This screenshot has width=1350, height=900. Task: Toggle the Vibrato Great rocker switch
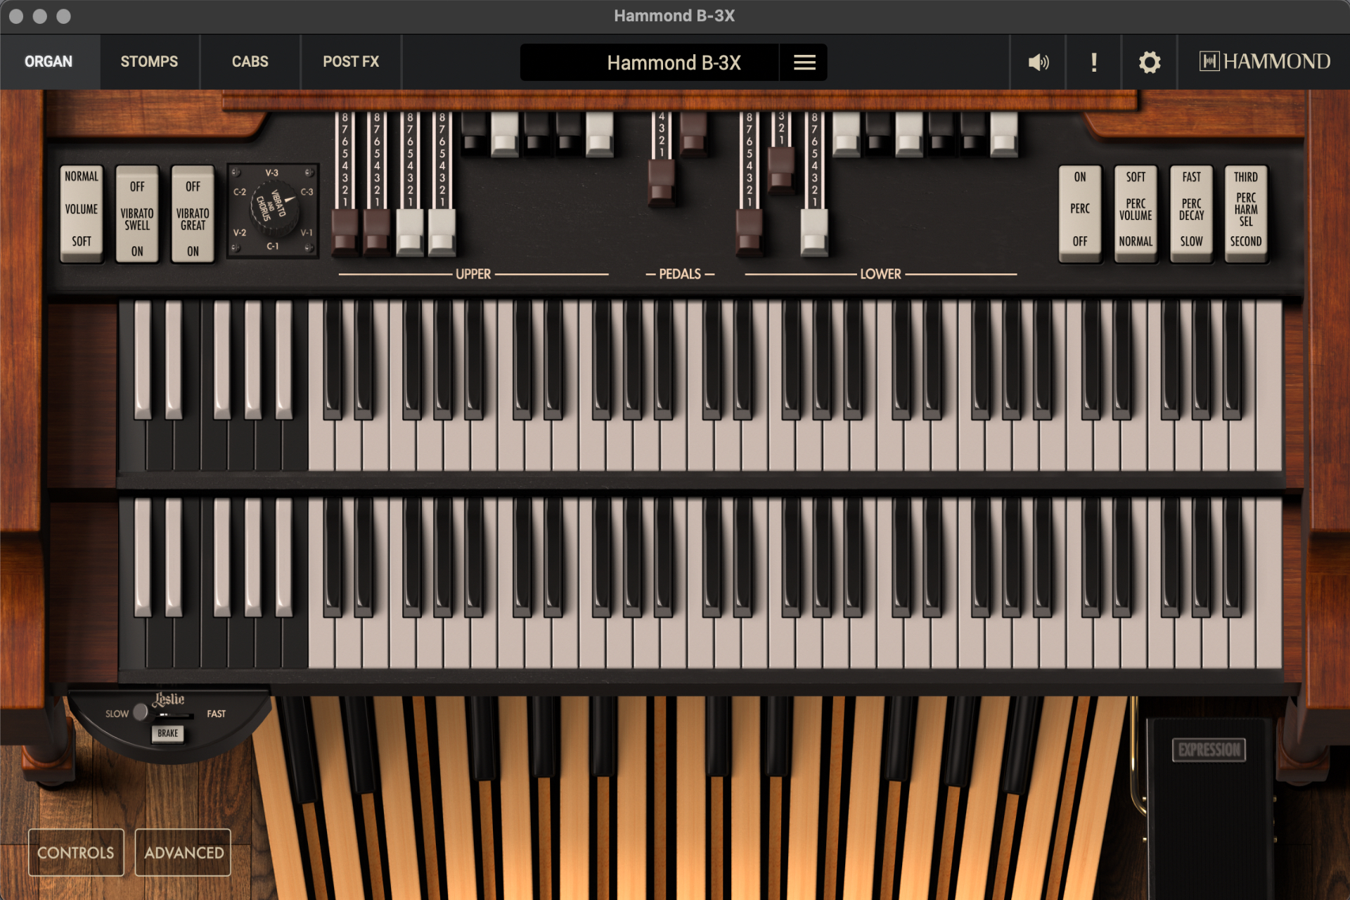tap(193, 214)
